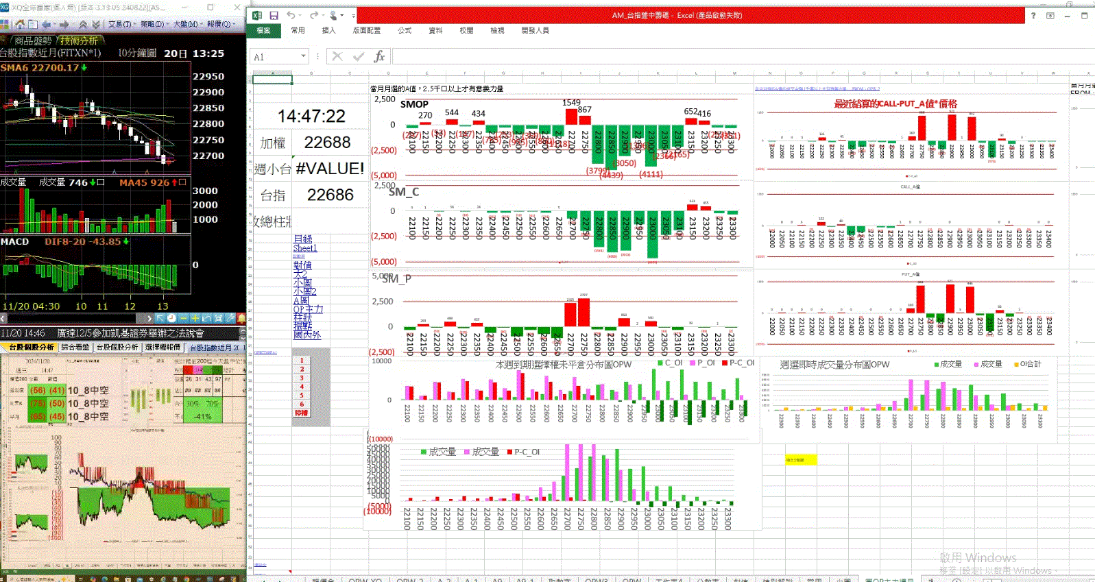1095x582 pixels.
Task: Click the wrench settings icon under XQ chart
Action: coord(230,318)
